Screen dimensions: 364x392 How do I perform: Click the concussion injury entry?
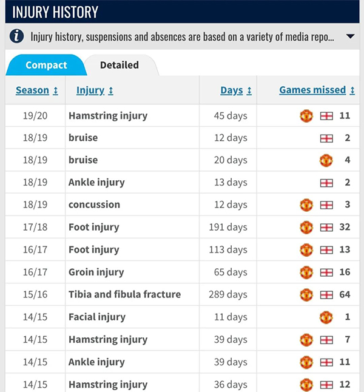(94, 205)
